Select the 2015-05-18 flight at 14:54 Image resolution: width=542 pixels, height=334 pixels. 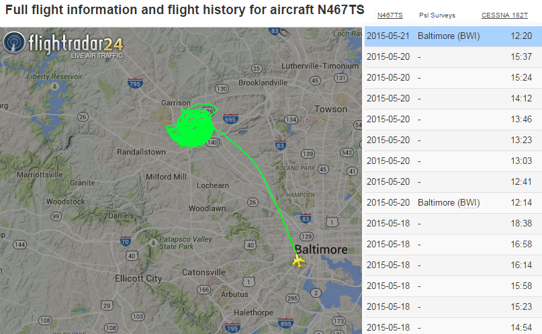(453, 327)
